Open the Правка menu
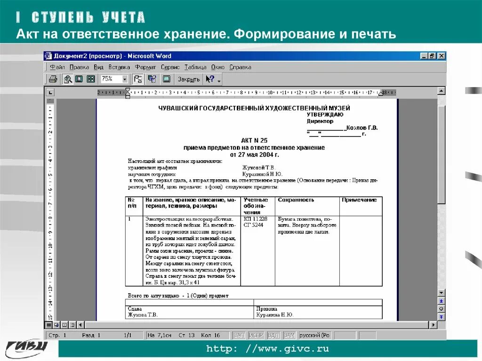Image resolution: width=482 pixels, height=361 pixels. point(79,67)
